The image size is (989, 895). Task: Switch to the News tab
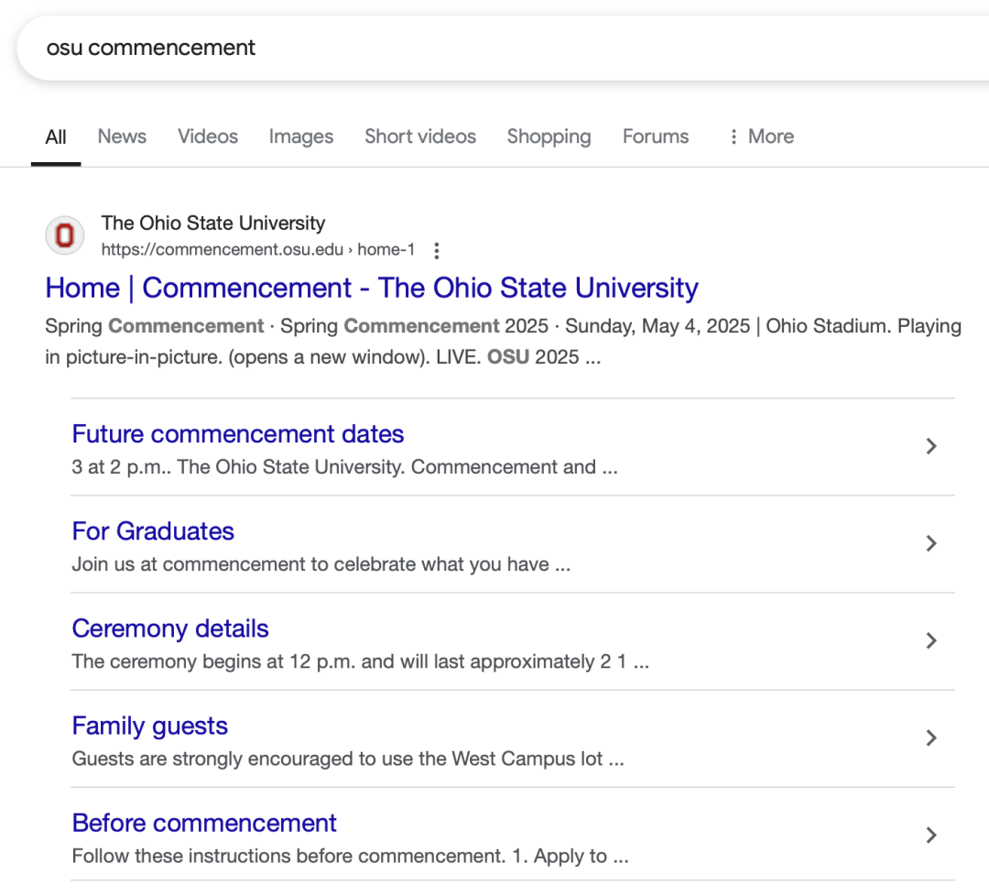pos(122,136)
